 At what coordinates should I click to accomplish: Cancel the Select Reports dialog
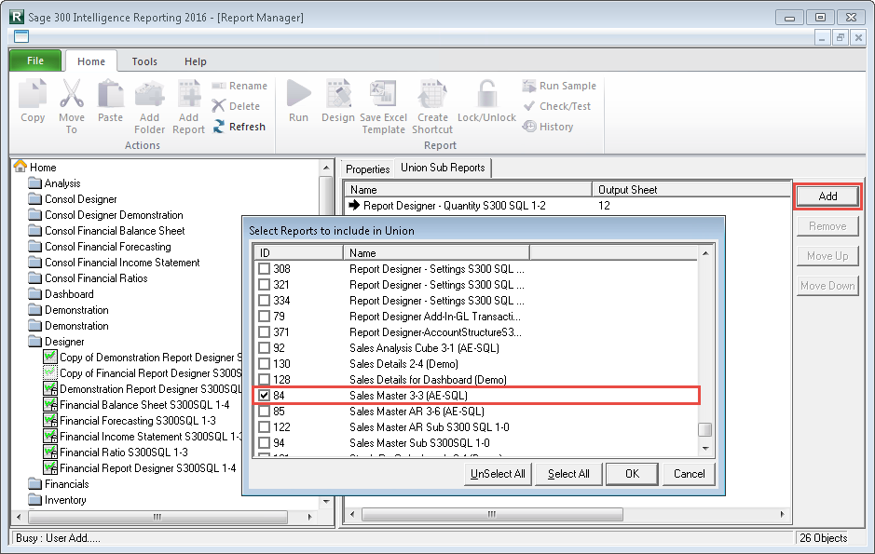689,474
